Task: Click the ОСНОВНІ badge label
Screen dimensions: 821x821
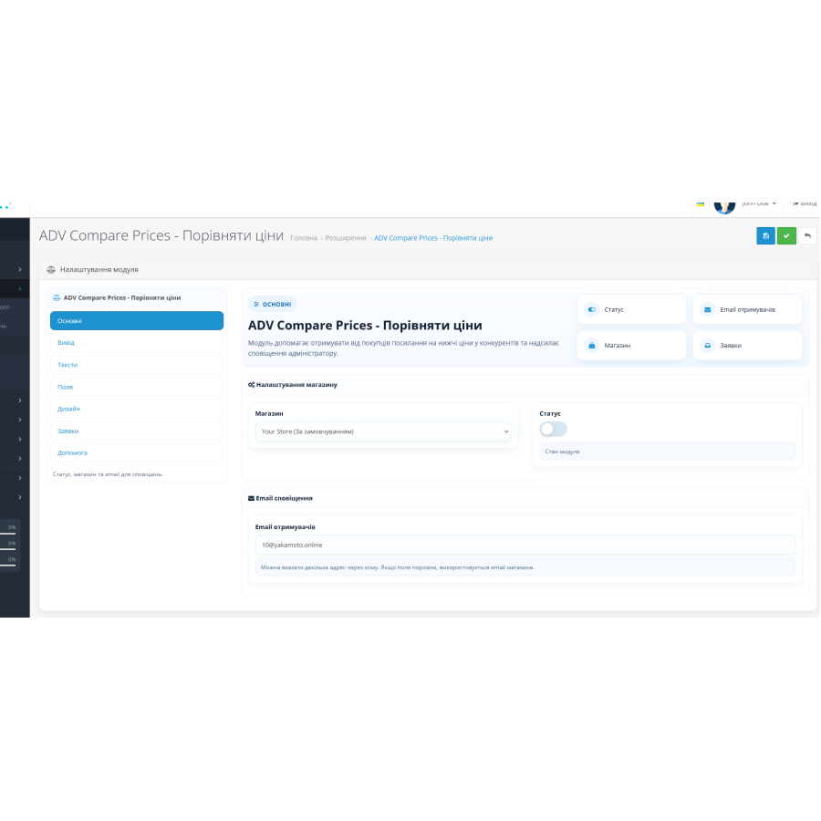Action: coord(272,304)
